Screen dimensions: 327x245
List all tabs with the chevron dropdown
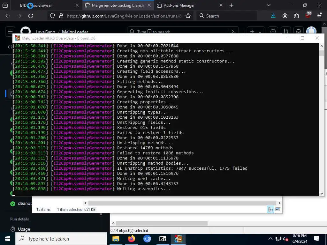268,5
